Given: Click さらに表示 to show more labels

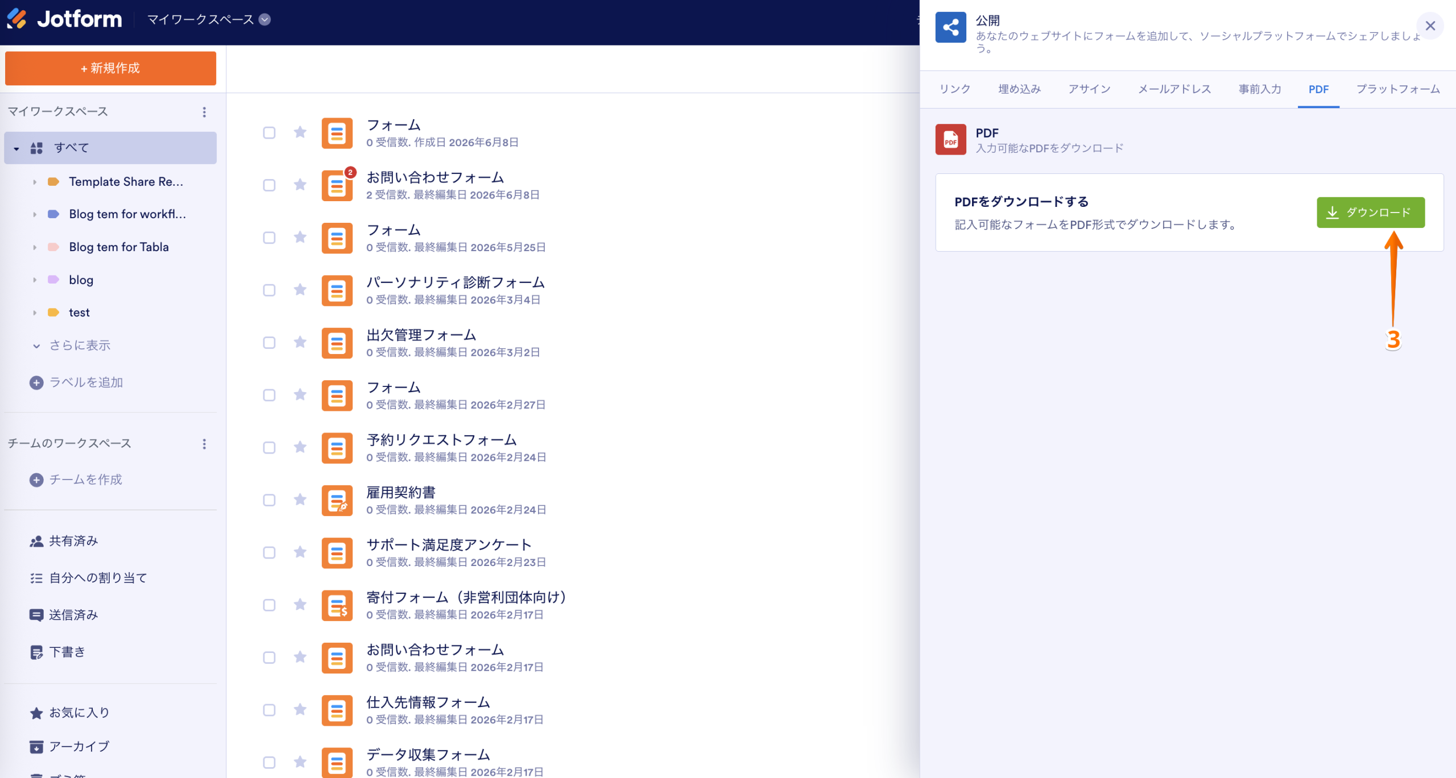Looking at the screenshot, I should click(72, 345).
